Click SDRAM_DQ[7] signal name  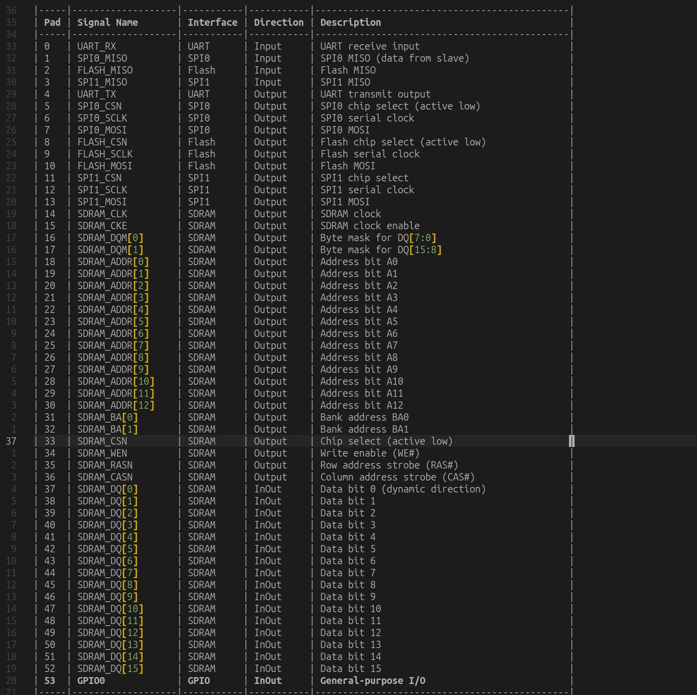[x=107, y=573]
